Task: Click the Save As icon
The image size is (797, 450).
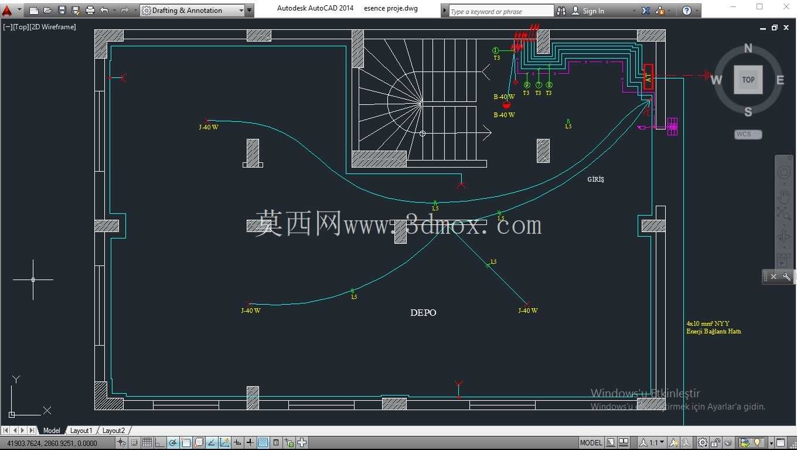Action: [x=76, y=11]
